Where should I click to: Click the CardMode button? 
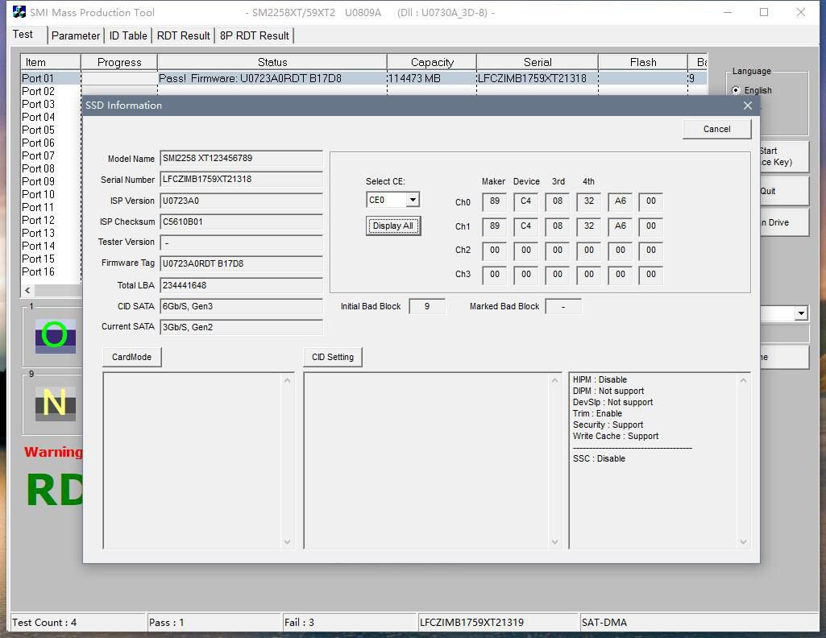tap(131, 357)
